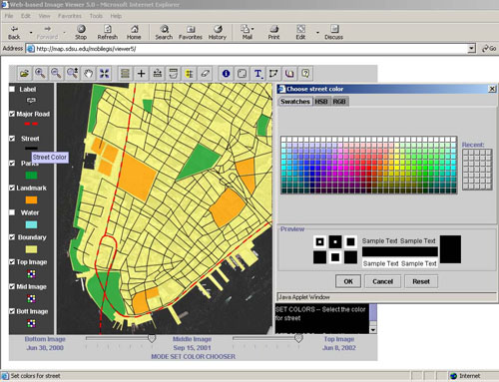Click the URL address field

(x=251, y=49)
